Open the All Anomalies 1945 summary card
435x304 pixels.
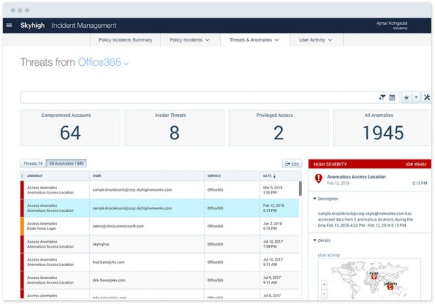tap(382, 128)
